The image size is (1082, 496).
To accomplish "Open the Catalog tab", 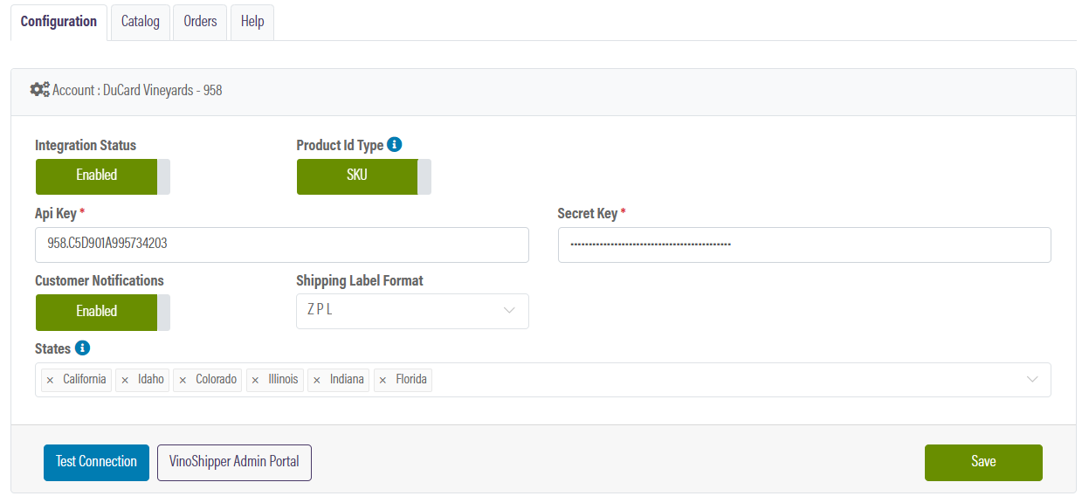I will [141, 22].
